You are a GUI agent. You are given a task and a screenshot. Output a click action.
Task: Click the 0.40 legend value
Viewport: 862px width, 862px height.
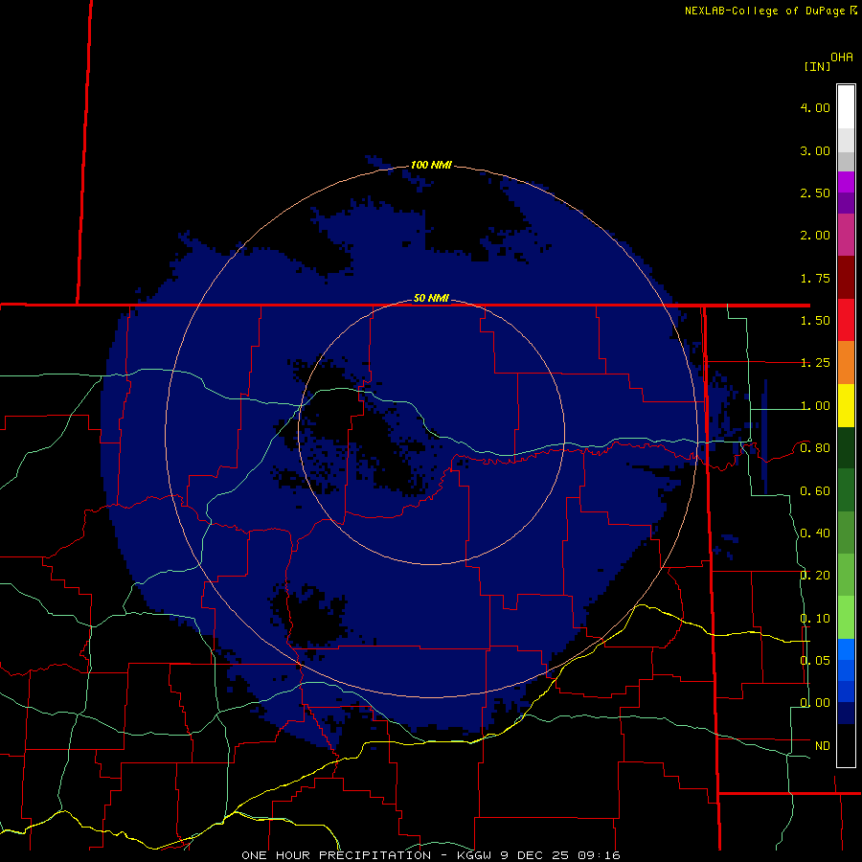click(815, 533)
